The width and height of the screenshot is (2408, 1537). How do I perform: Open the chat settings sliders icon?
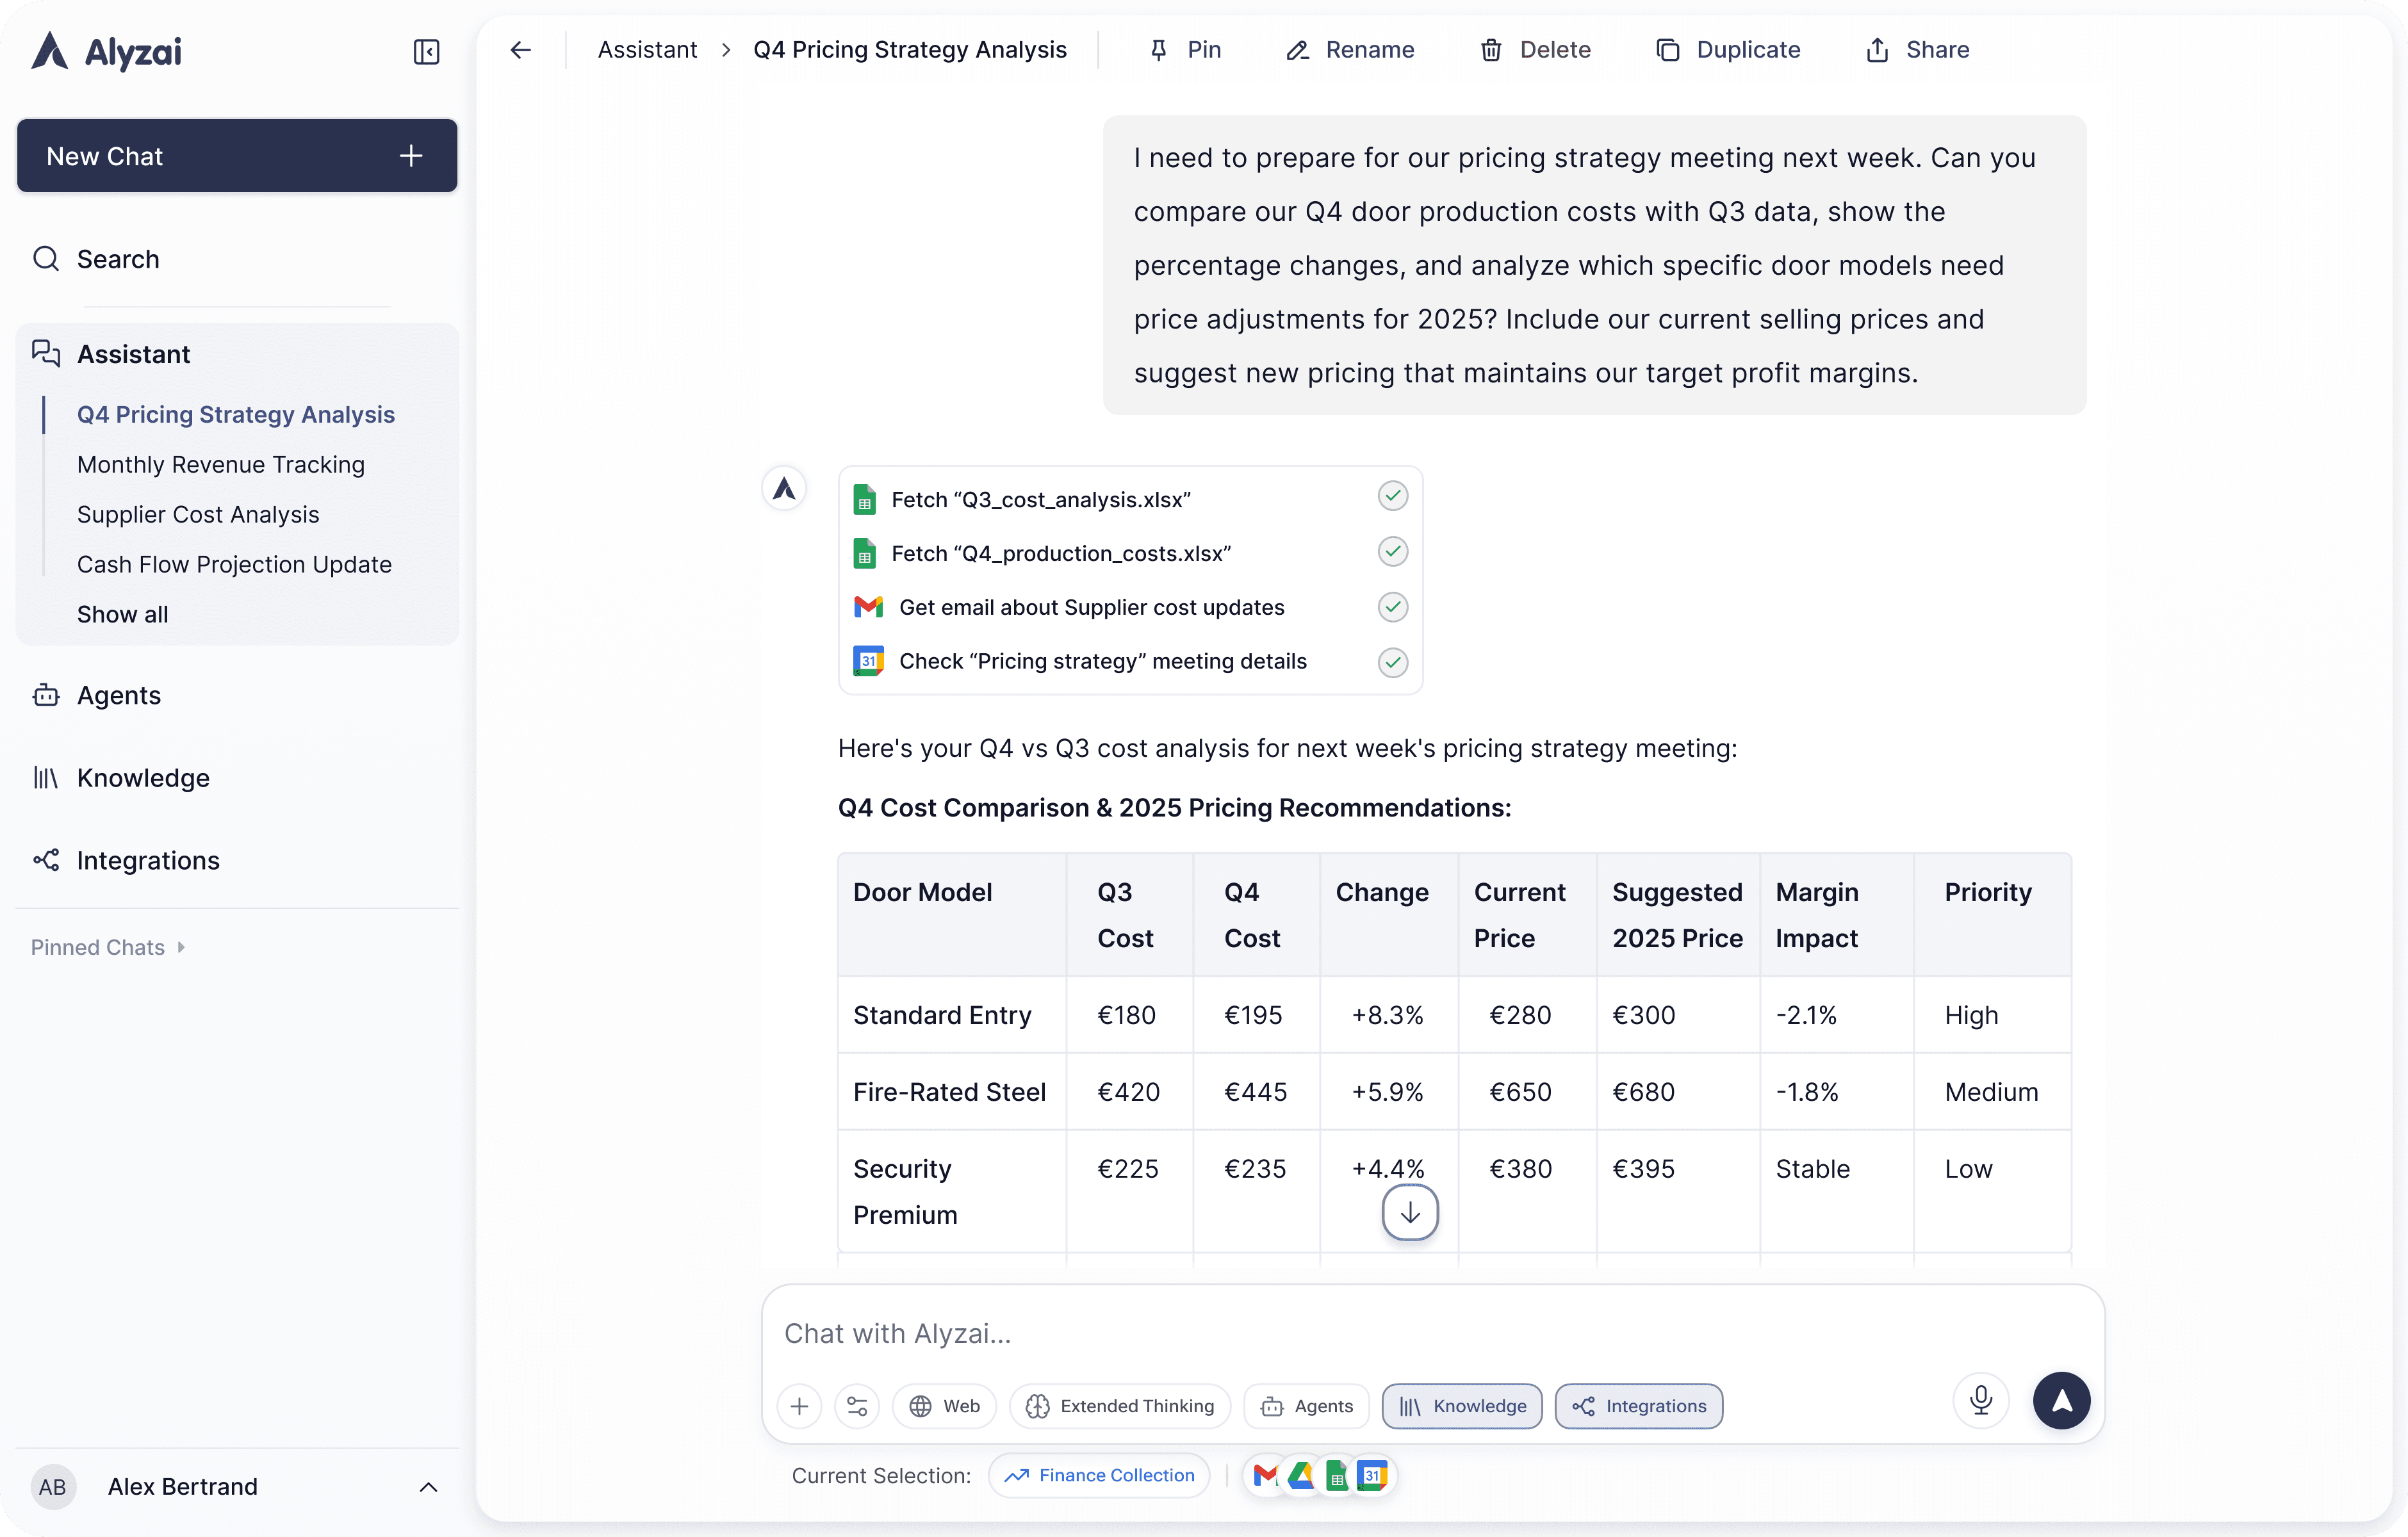pyautogui.click(x=857, y=1406)
